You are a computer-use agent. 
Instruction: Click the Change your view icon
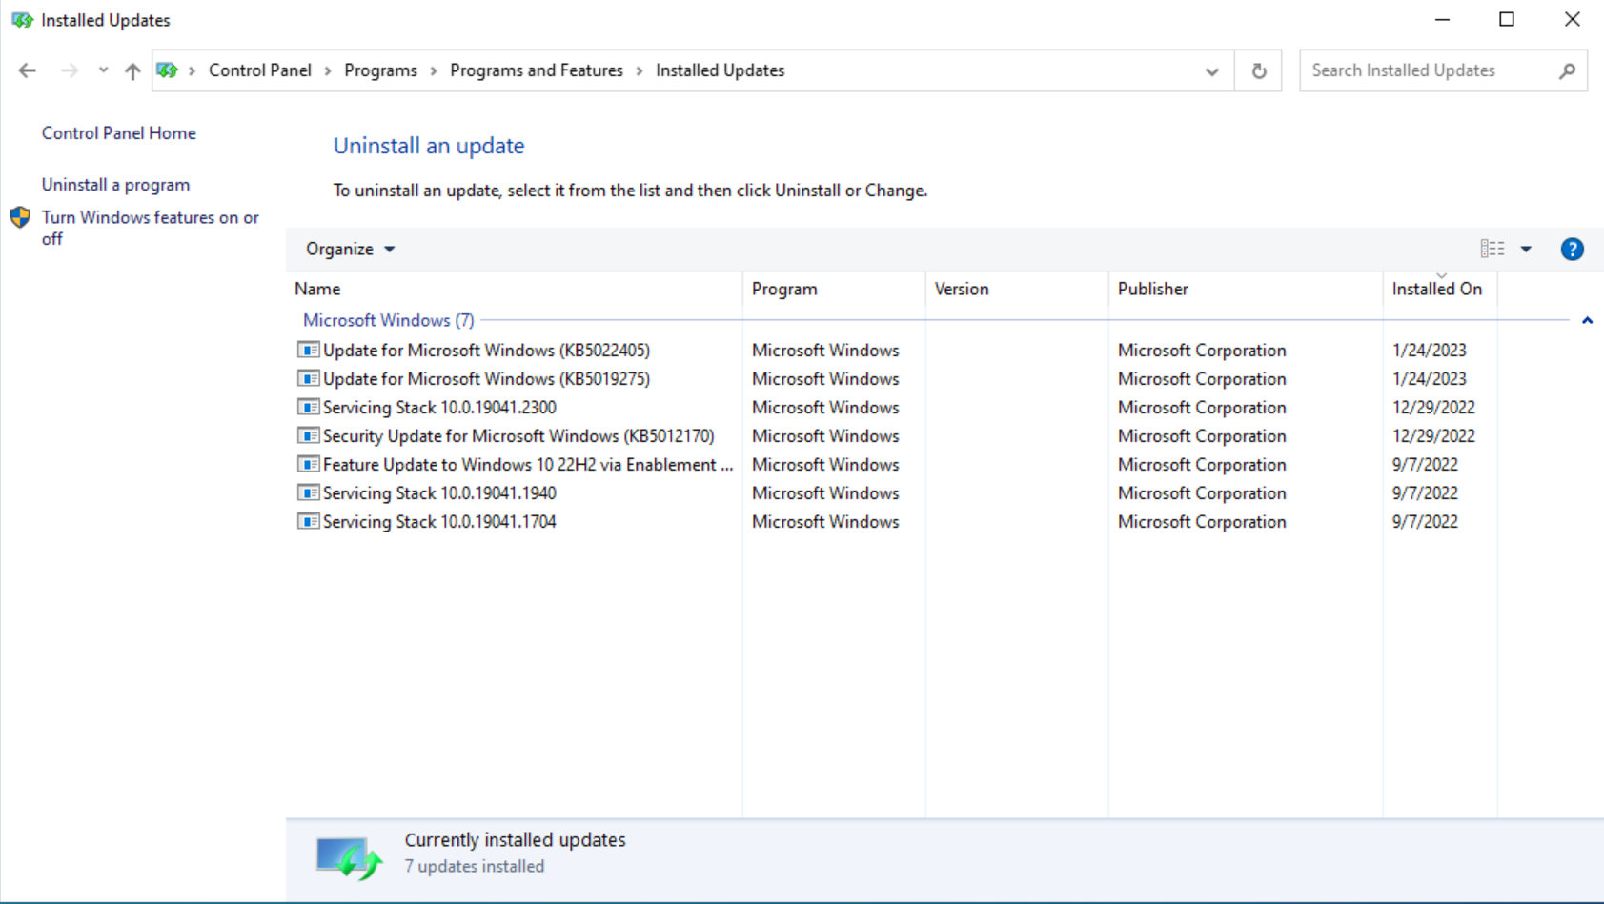[x=1492, y=249]
